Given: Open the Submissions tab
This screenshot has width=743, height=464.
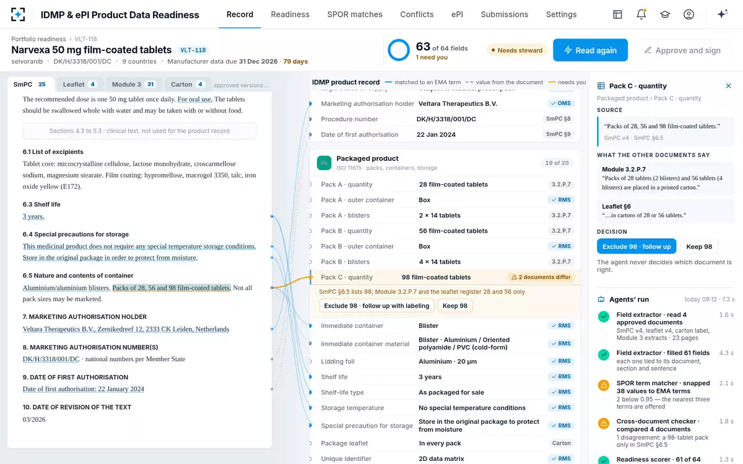Looking at the screenshot, I should pyautogui.click(x=504, y=14).
